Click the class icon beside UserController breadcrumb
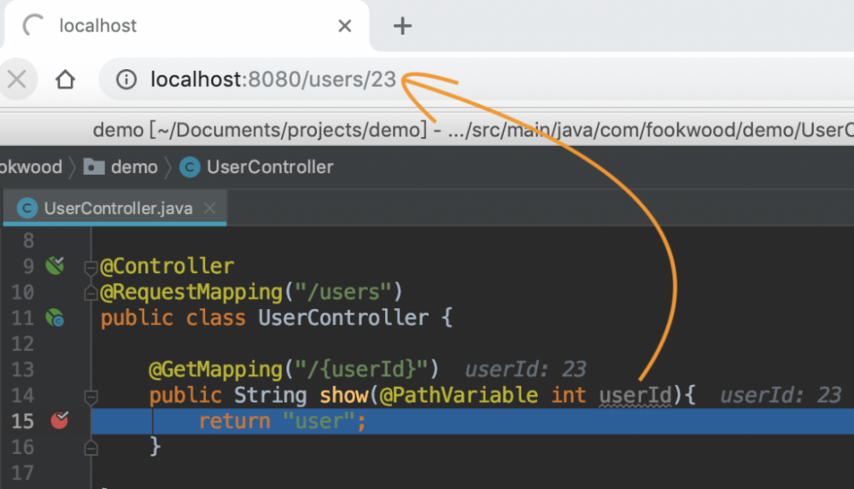This screenshot has height=489, width=854. pos(190,166)
